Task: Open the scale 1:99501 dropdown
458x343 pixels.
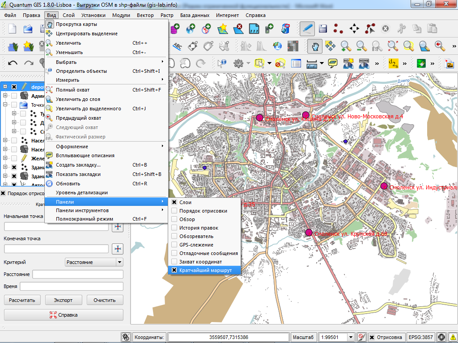Action: pos(351,337)
